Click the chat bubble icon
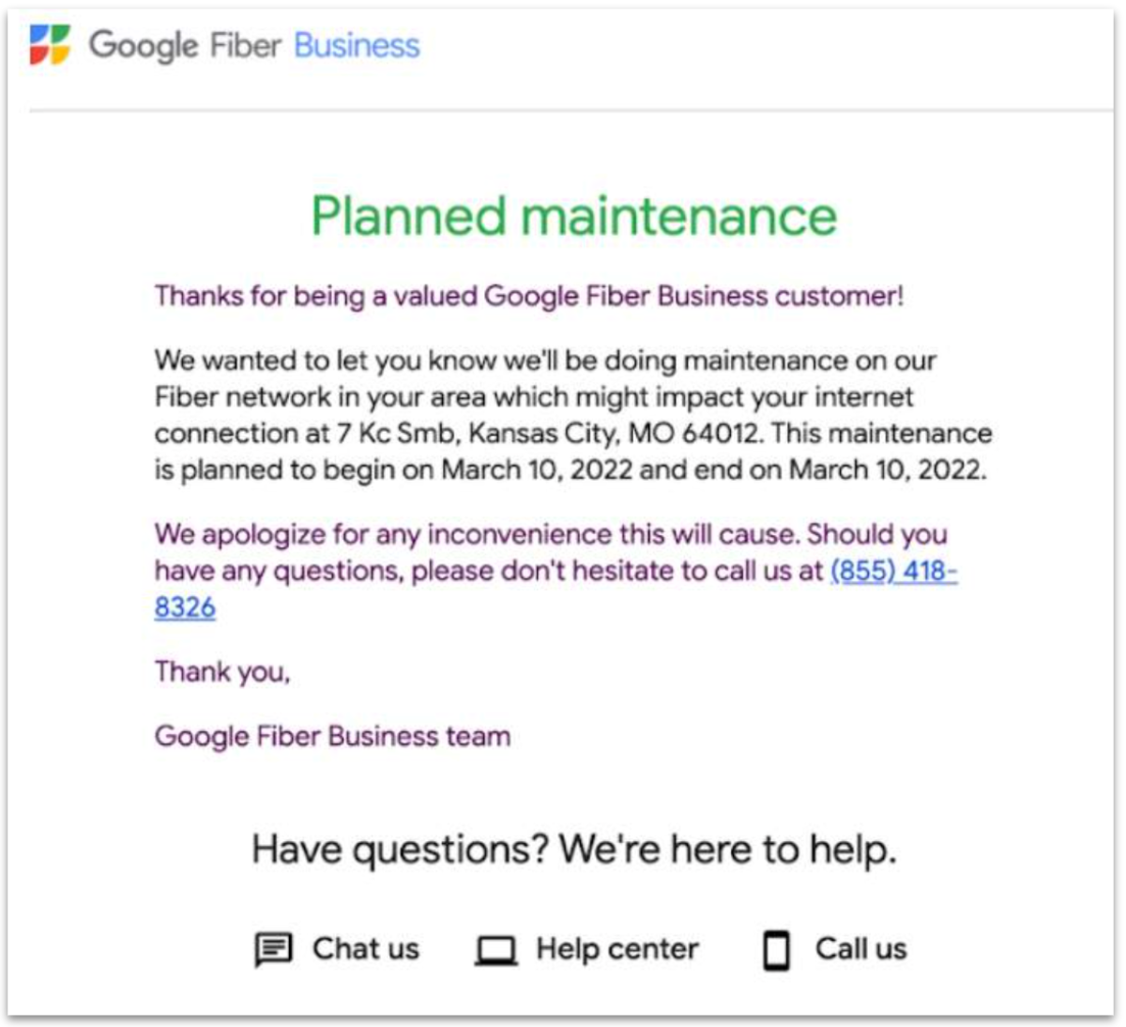 [273, 949]
